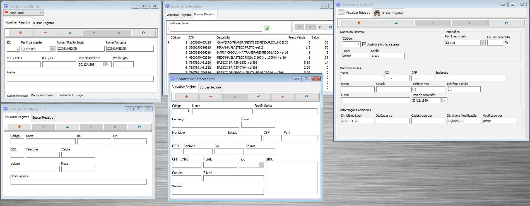
Task: Open the Perfil de cliente CLIENTES dropdown
Action: point(52,49)
